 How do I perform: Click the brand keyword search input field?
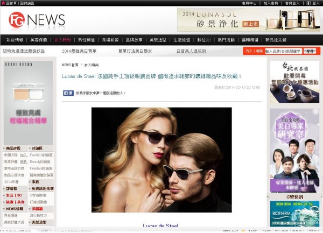[x=284, y=51]
